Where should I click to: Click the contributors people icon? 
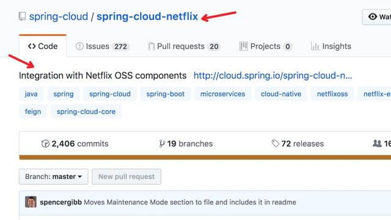coord(377,144)
